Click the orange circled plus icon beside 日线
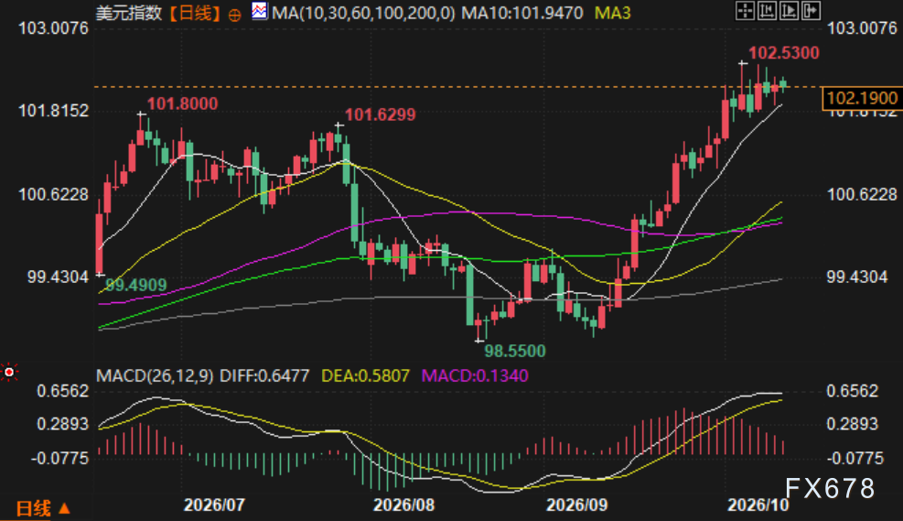 pos(234,15)
